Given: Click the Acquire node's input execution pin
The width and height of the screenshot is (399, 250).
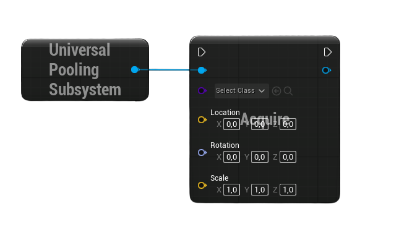Looking at the screenshot, I should coord(202,52).
